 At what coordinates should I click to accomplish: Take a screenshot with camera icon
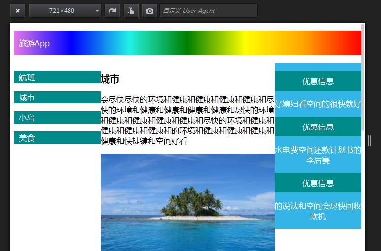[150, 11]
